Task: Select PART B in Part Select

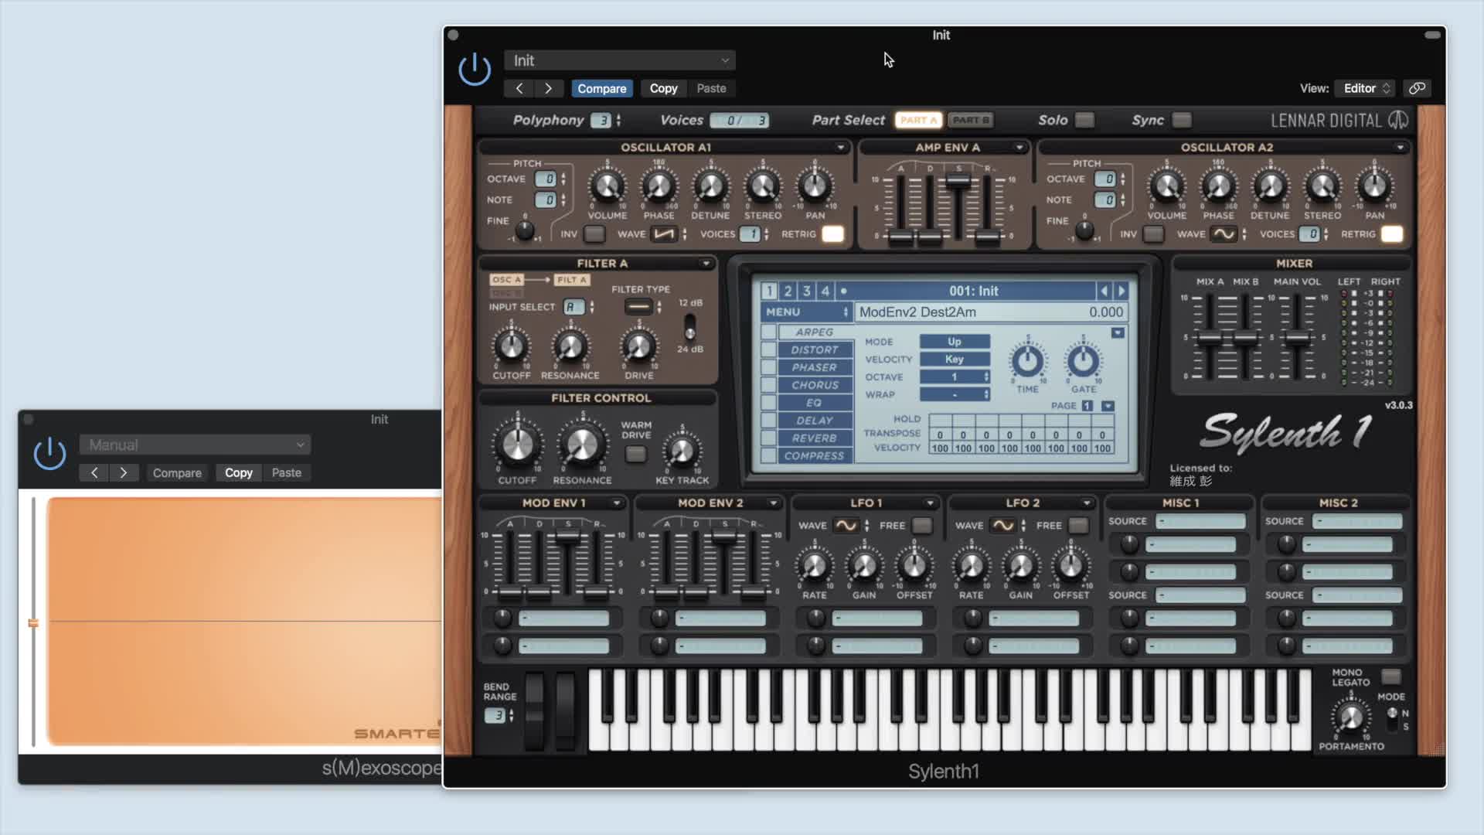Action: [x=971, y=120]
